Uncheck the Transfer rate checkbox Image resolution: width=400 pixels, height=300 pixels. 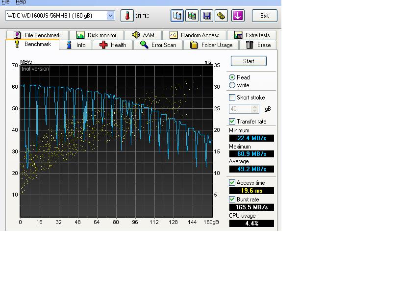coord(232,121)
